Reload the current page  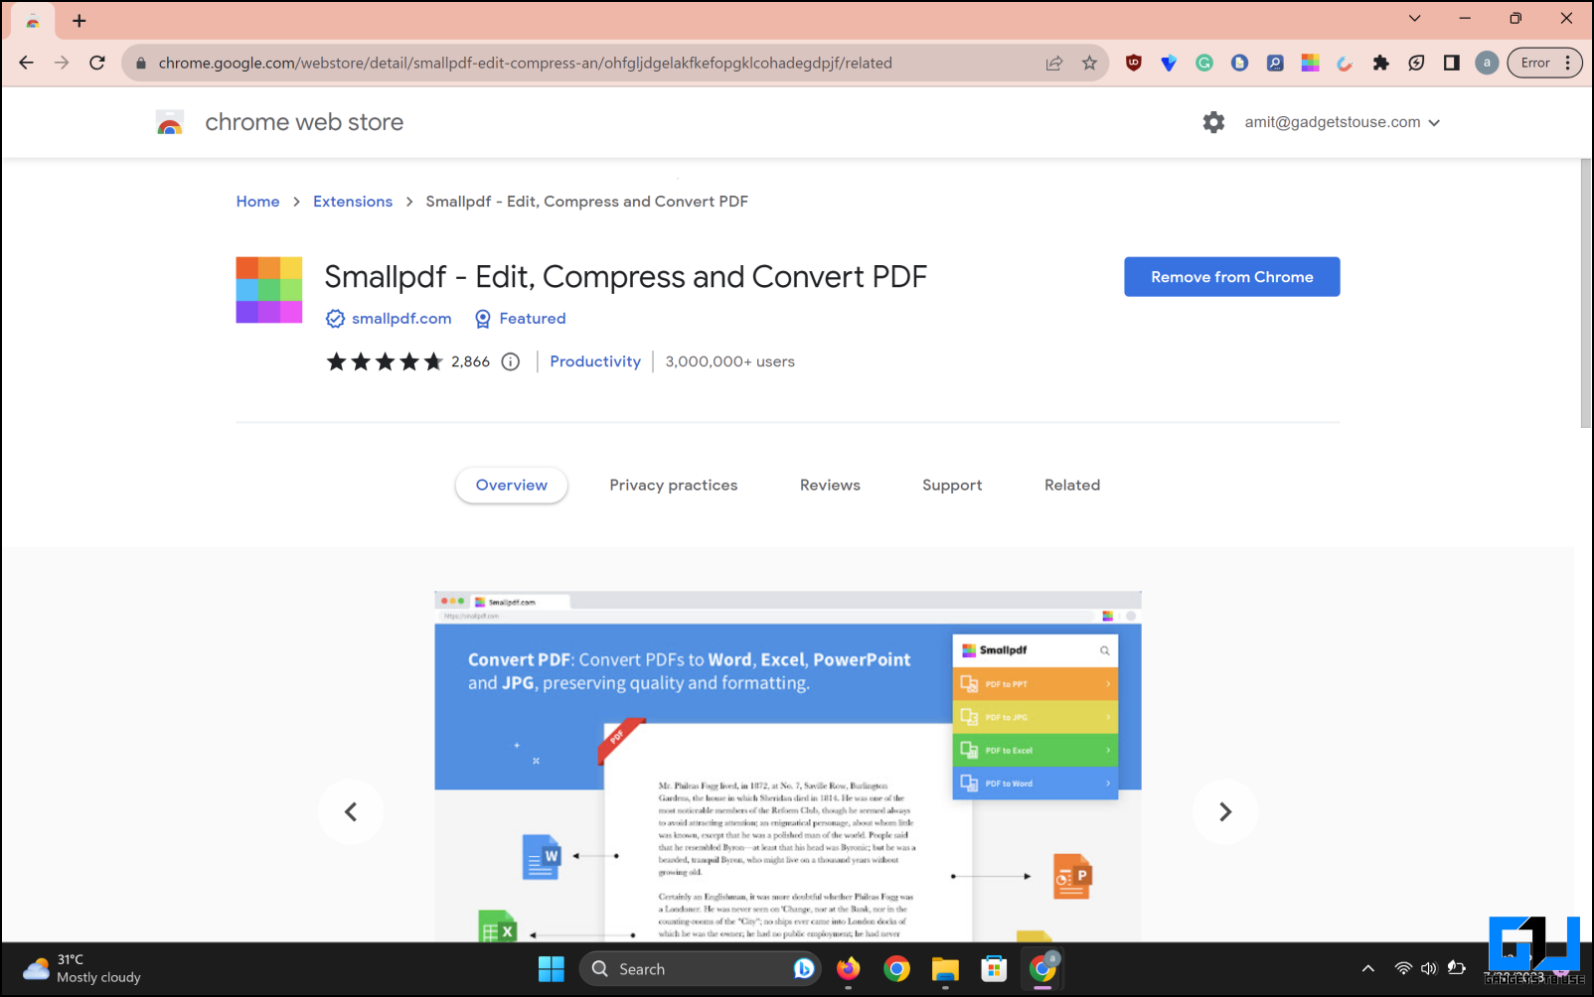pyautogui.click(x=97, y=63)
